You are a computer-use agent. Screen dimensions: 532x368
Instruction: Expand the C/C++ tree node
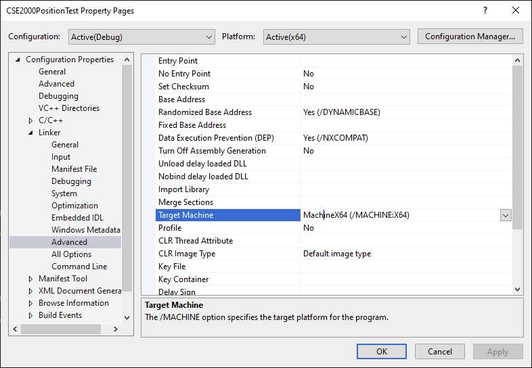pos(30,120)
